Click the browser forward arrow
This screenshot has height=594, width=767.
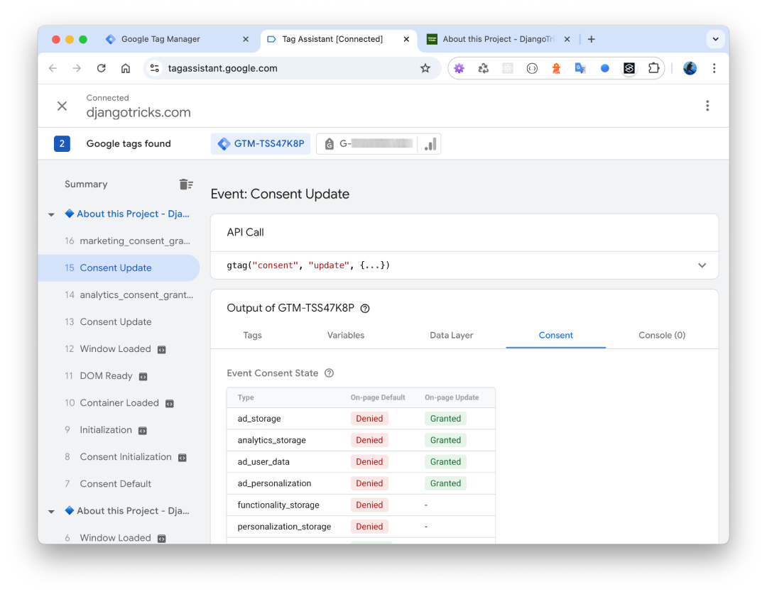(77, 68)
